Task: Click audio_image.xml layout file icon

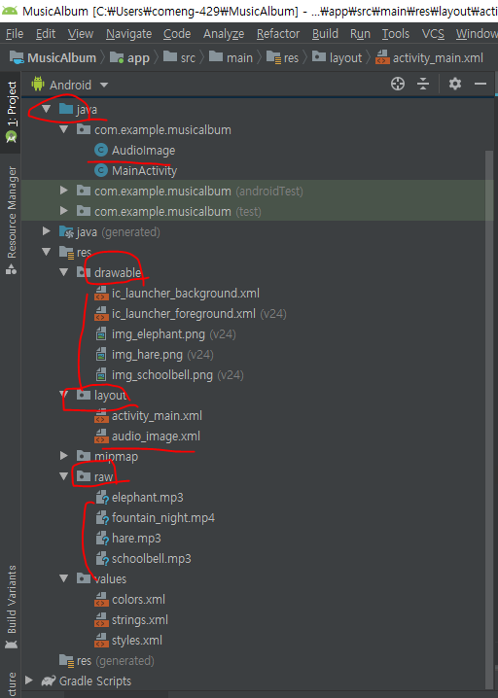Action: pyautogui.click(x=101, y=436)
